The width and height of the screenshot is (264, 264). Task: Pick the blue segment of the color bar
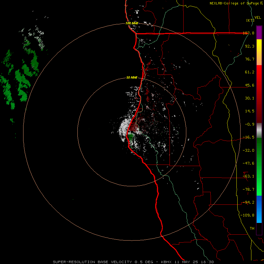(259, 209)
